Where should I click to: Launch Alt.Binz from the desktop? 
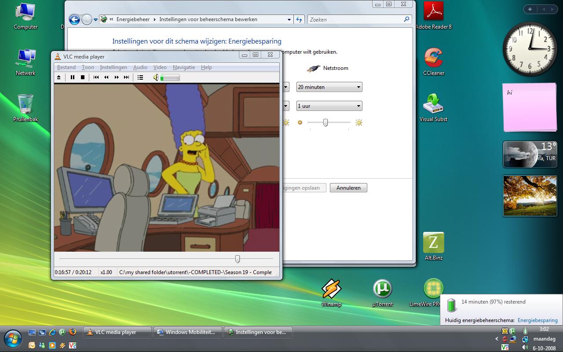(x=434, y=246)
